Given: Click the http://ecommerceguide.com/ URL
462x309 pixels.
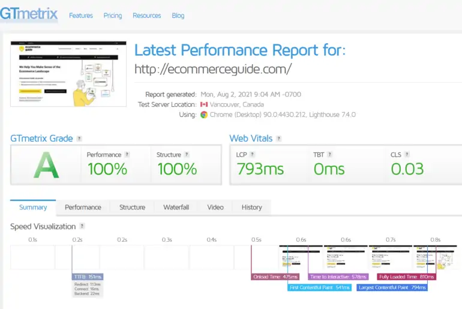Looking at the screenshot, I should (213, 69).
